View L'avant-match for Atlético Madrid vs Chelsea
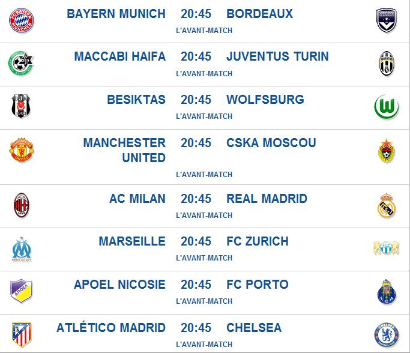This screenshot has width=410, height=353. tap(204, 345)
